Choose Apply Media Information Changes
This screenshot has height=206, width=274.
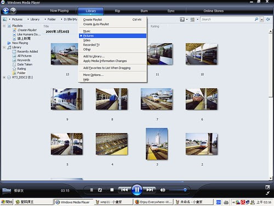pyautogui.click(x=112, y=61)
